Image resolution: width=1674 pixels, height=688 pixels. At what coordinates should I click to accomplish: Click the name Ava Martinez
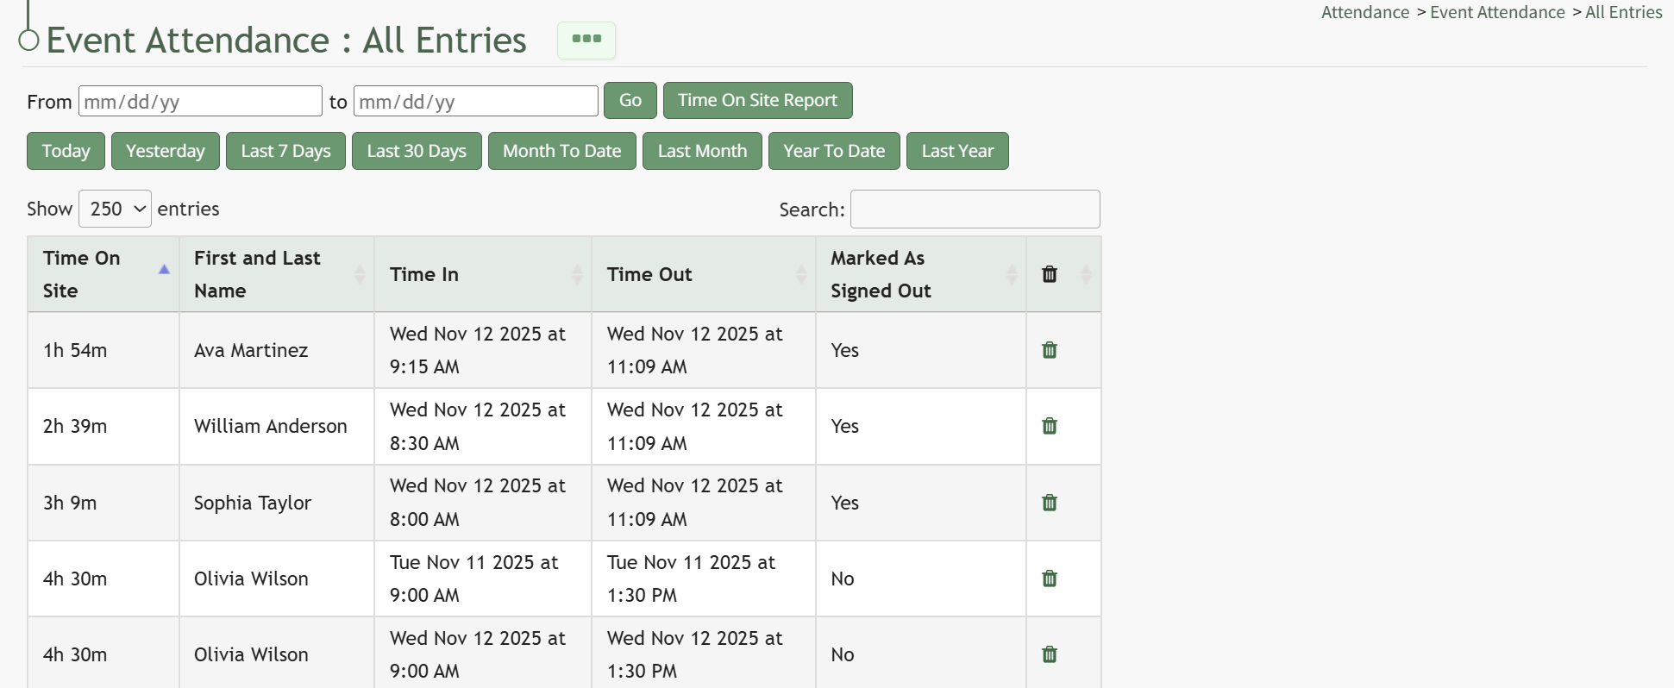pos(251,350)
